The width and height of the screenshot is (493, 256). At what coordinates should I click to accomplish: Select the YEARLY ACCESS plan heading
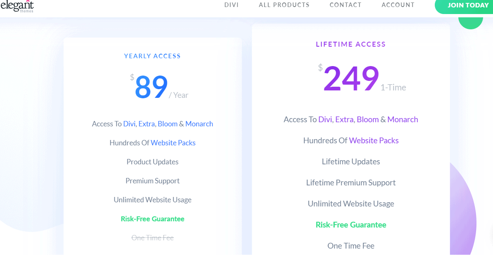pos(152,56)
